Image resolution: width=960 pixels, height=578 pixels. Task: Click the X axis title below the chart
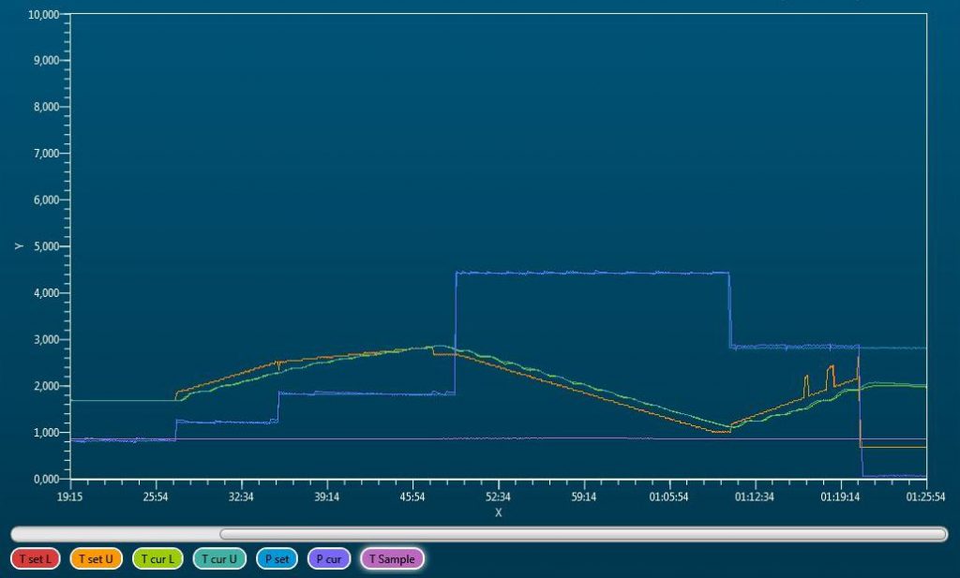[498, 512]
